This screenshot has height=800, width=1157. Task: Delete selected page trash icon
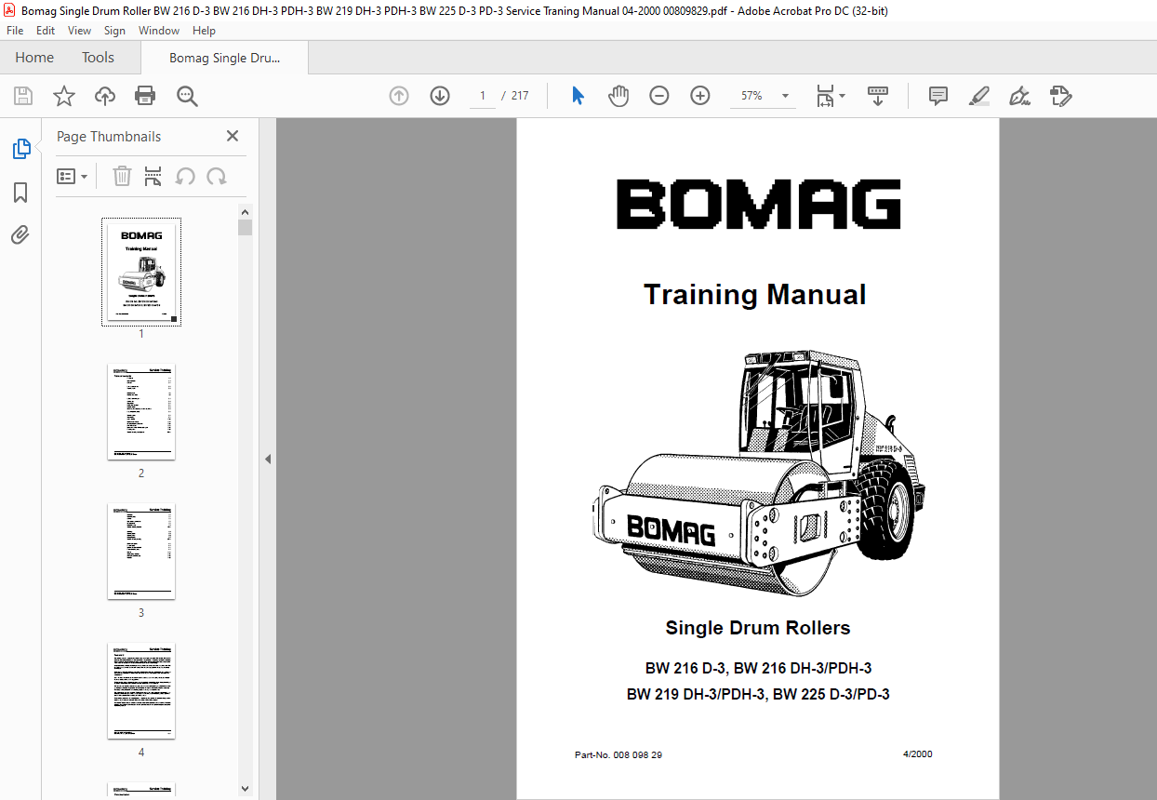[x=122, y=176]
